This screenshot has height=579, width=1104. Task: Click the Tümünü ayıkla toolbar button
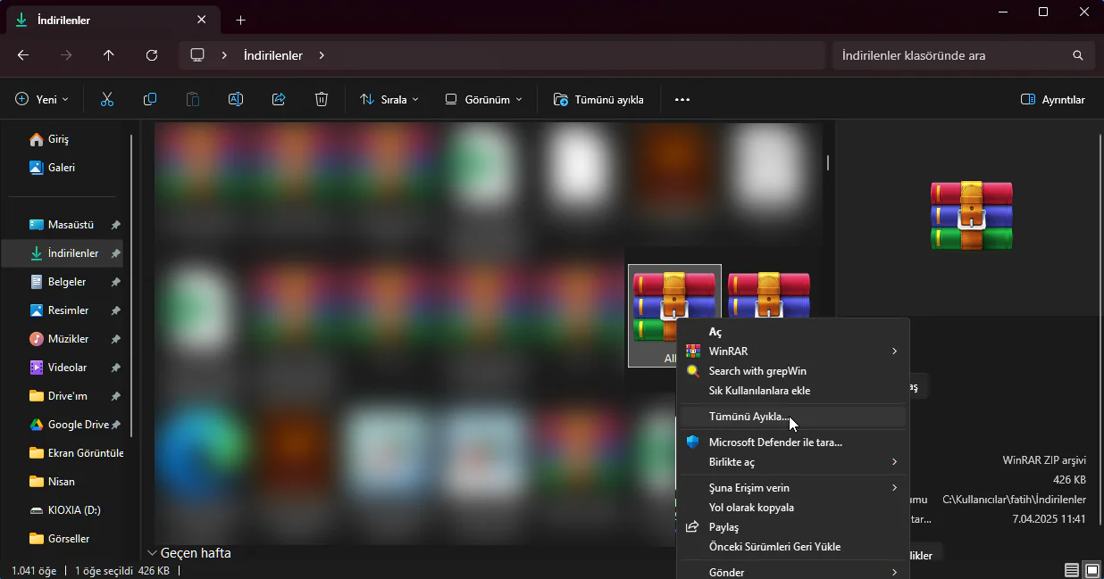(x=598, y=99)
